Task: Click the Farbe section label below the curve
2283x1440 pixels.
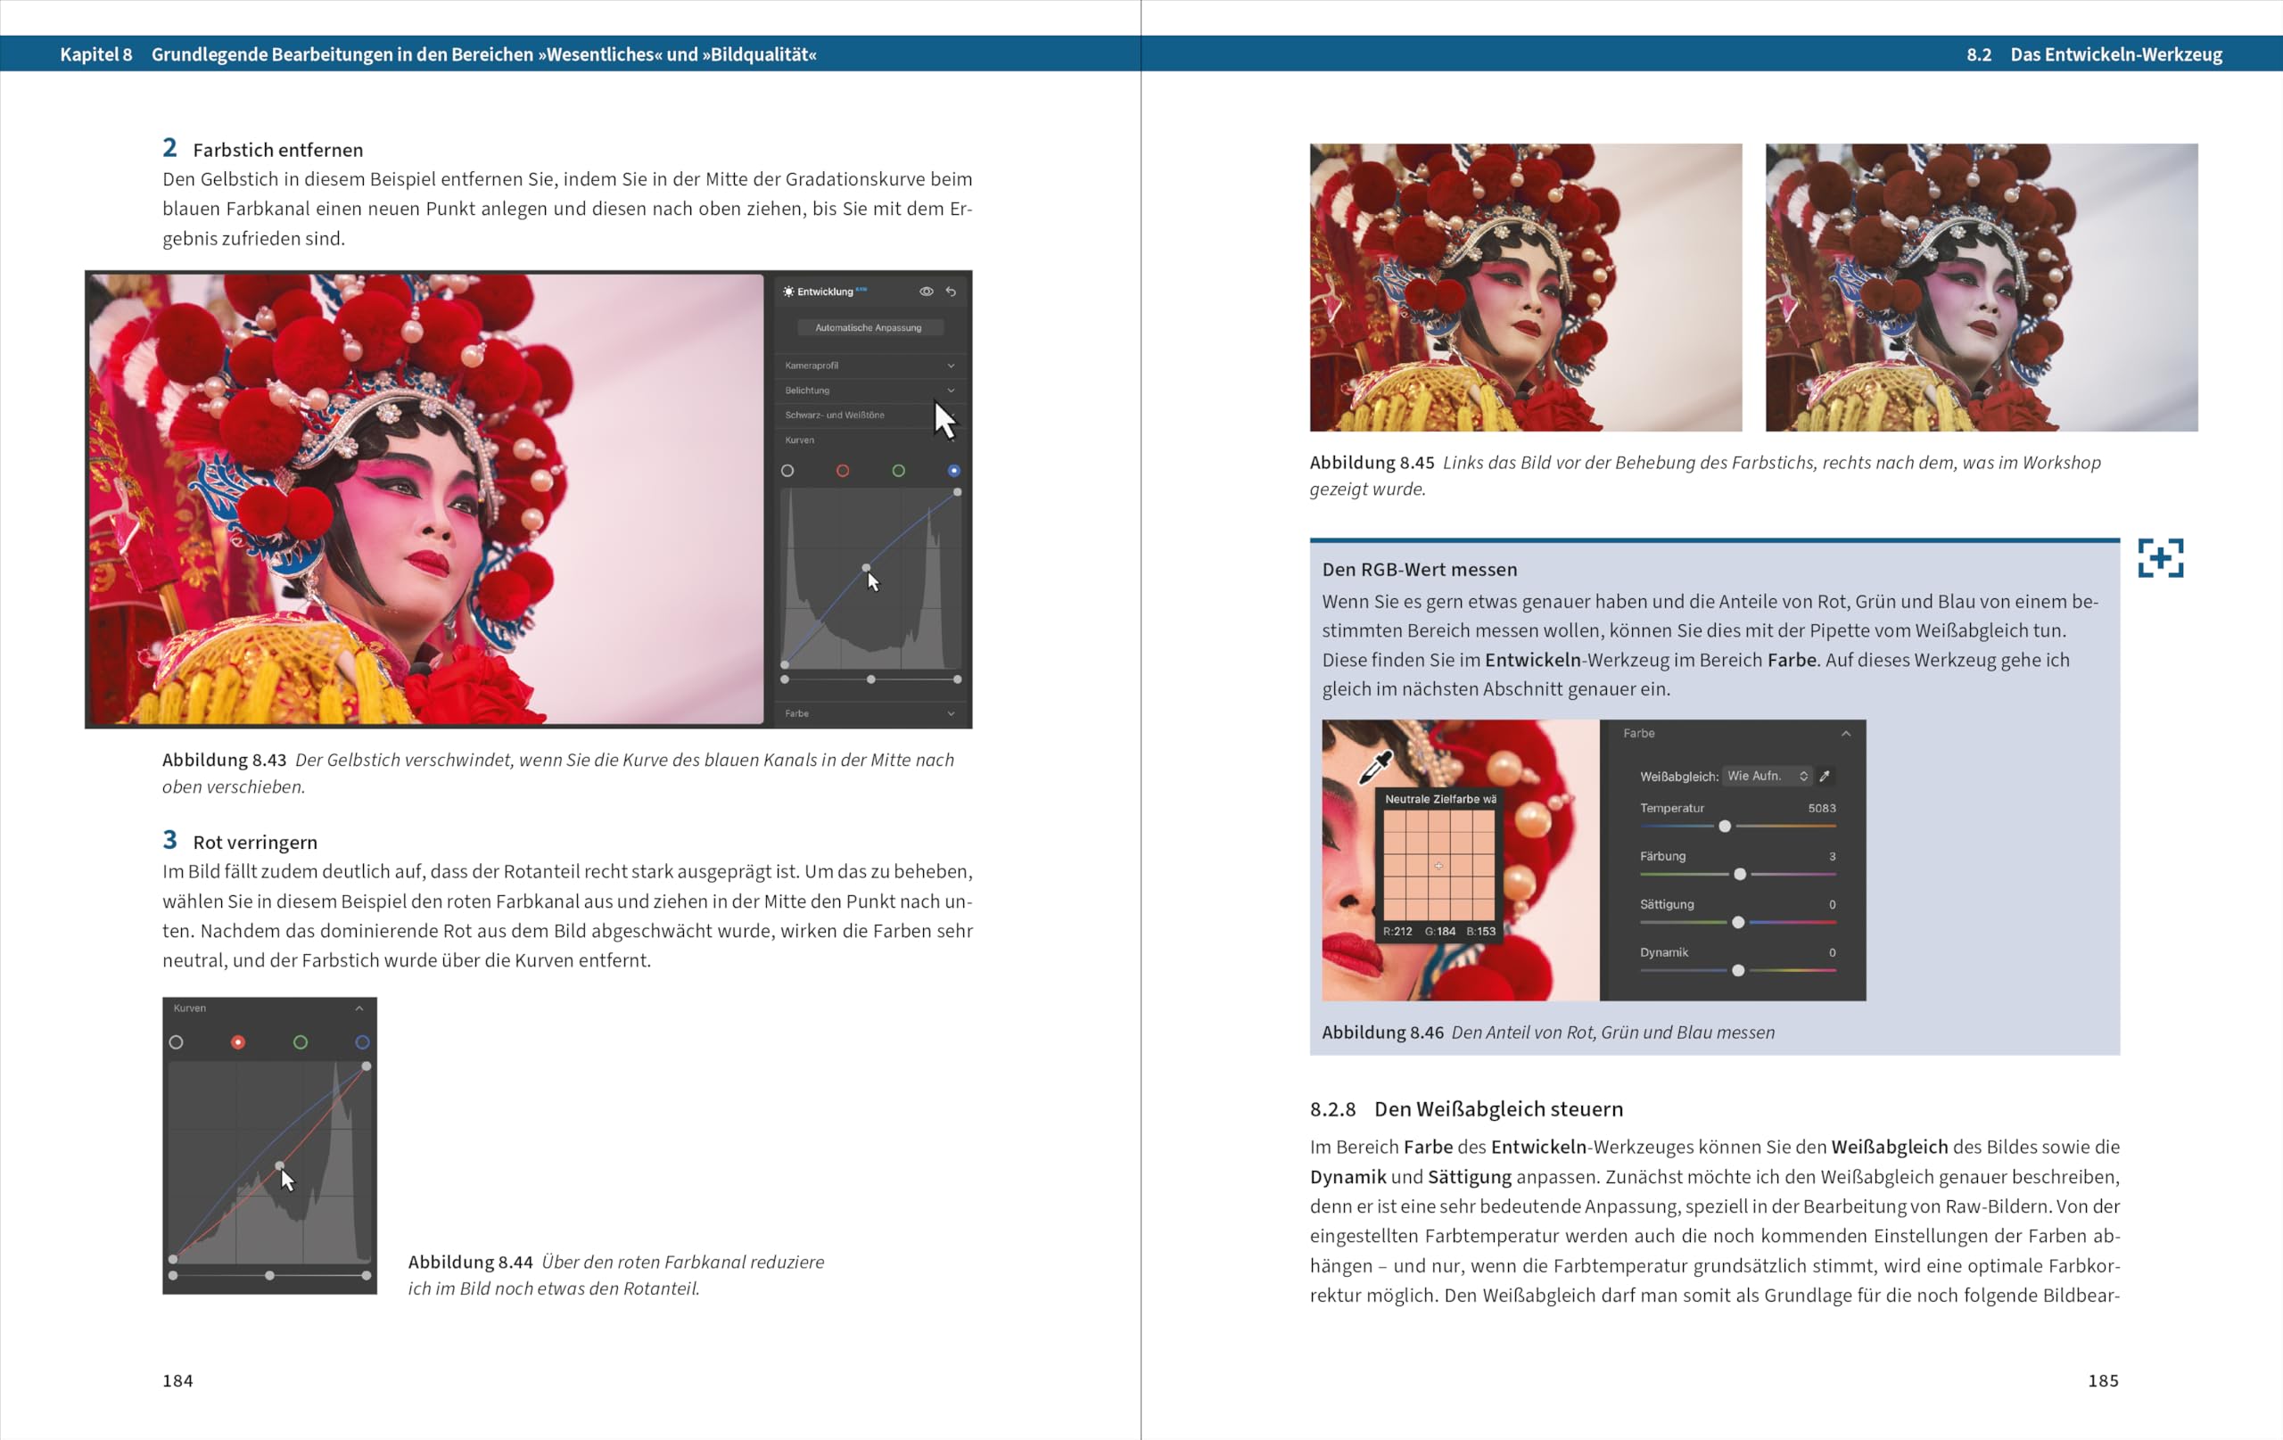Action: click(796, 713)
